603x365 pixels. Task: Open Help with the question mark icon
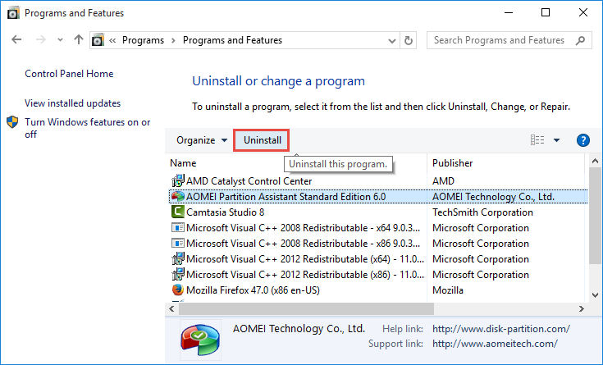click(583, 140)
